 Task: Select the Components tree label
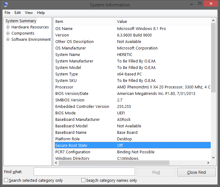(x=23, y=33)
